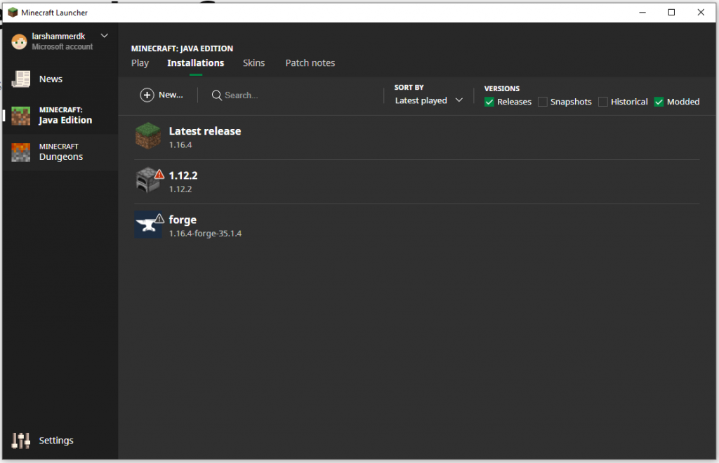Open the Skins tab
The height and width of the screenshot is (463, 719).
[x=253, y=63]
